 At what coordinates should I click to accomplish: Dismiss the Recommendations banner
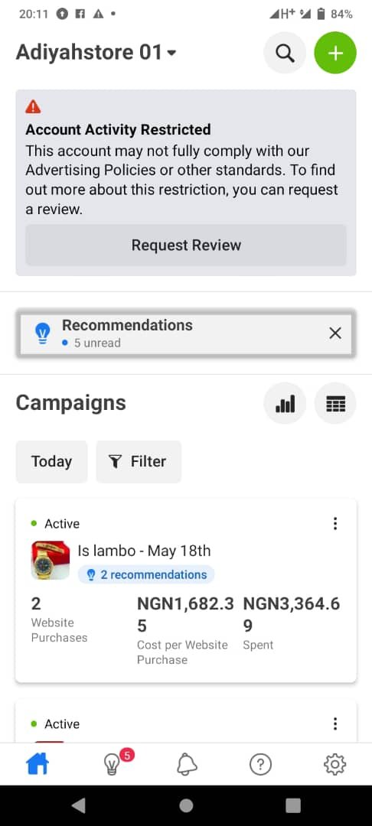pyautogui.click(x=335, y=333)
